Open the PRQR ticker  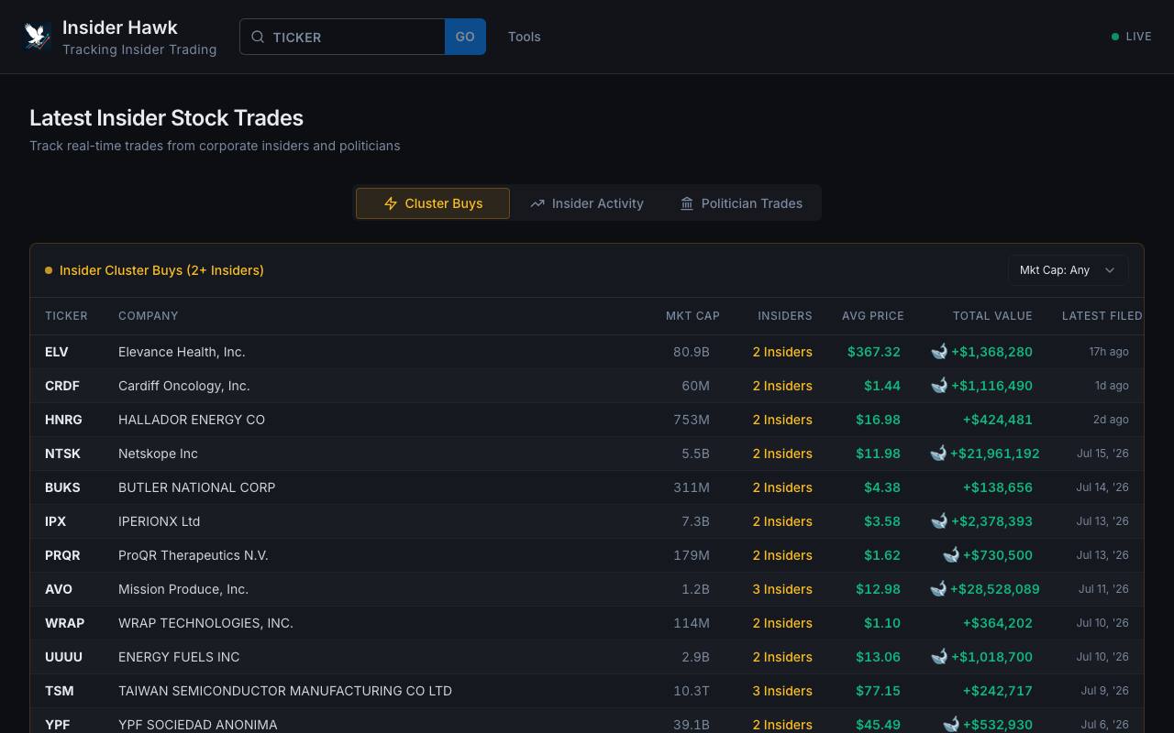(x=62, y=555)
